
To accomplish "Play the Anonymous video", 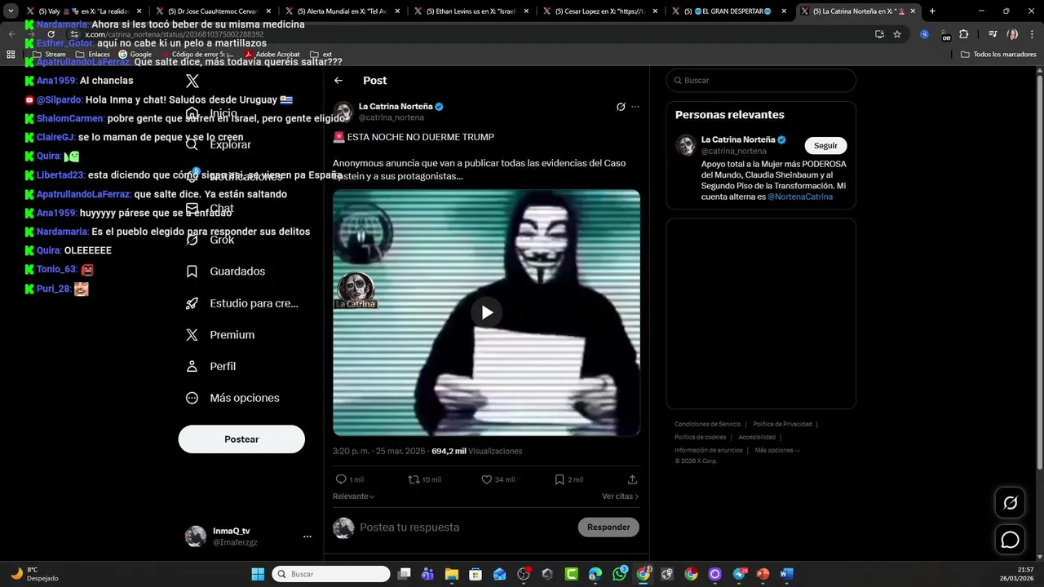I will (487, 312).
